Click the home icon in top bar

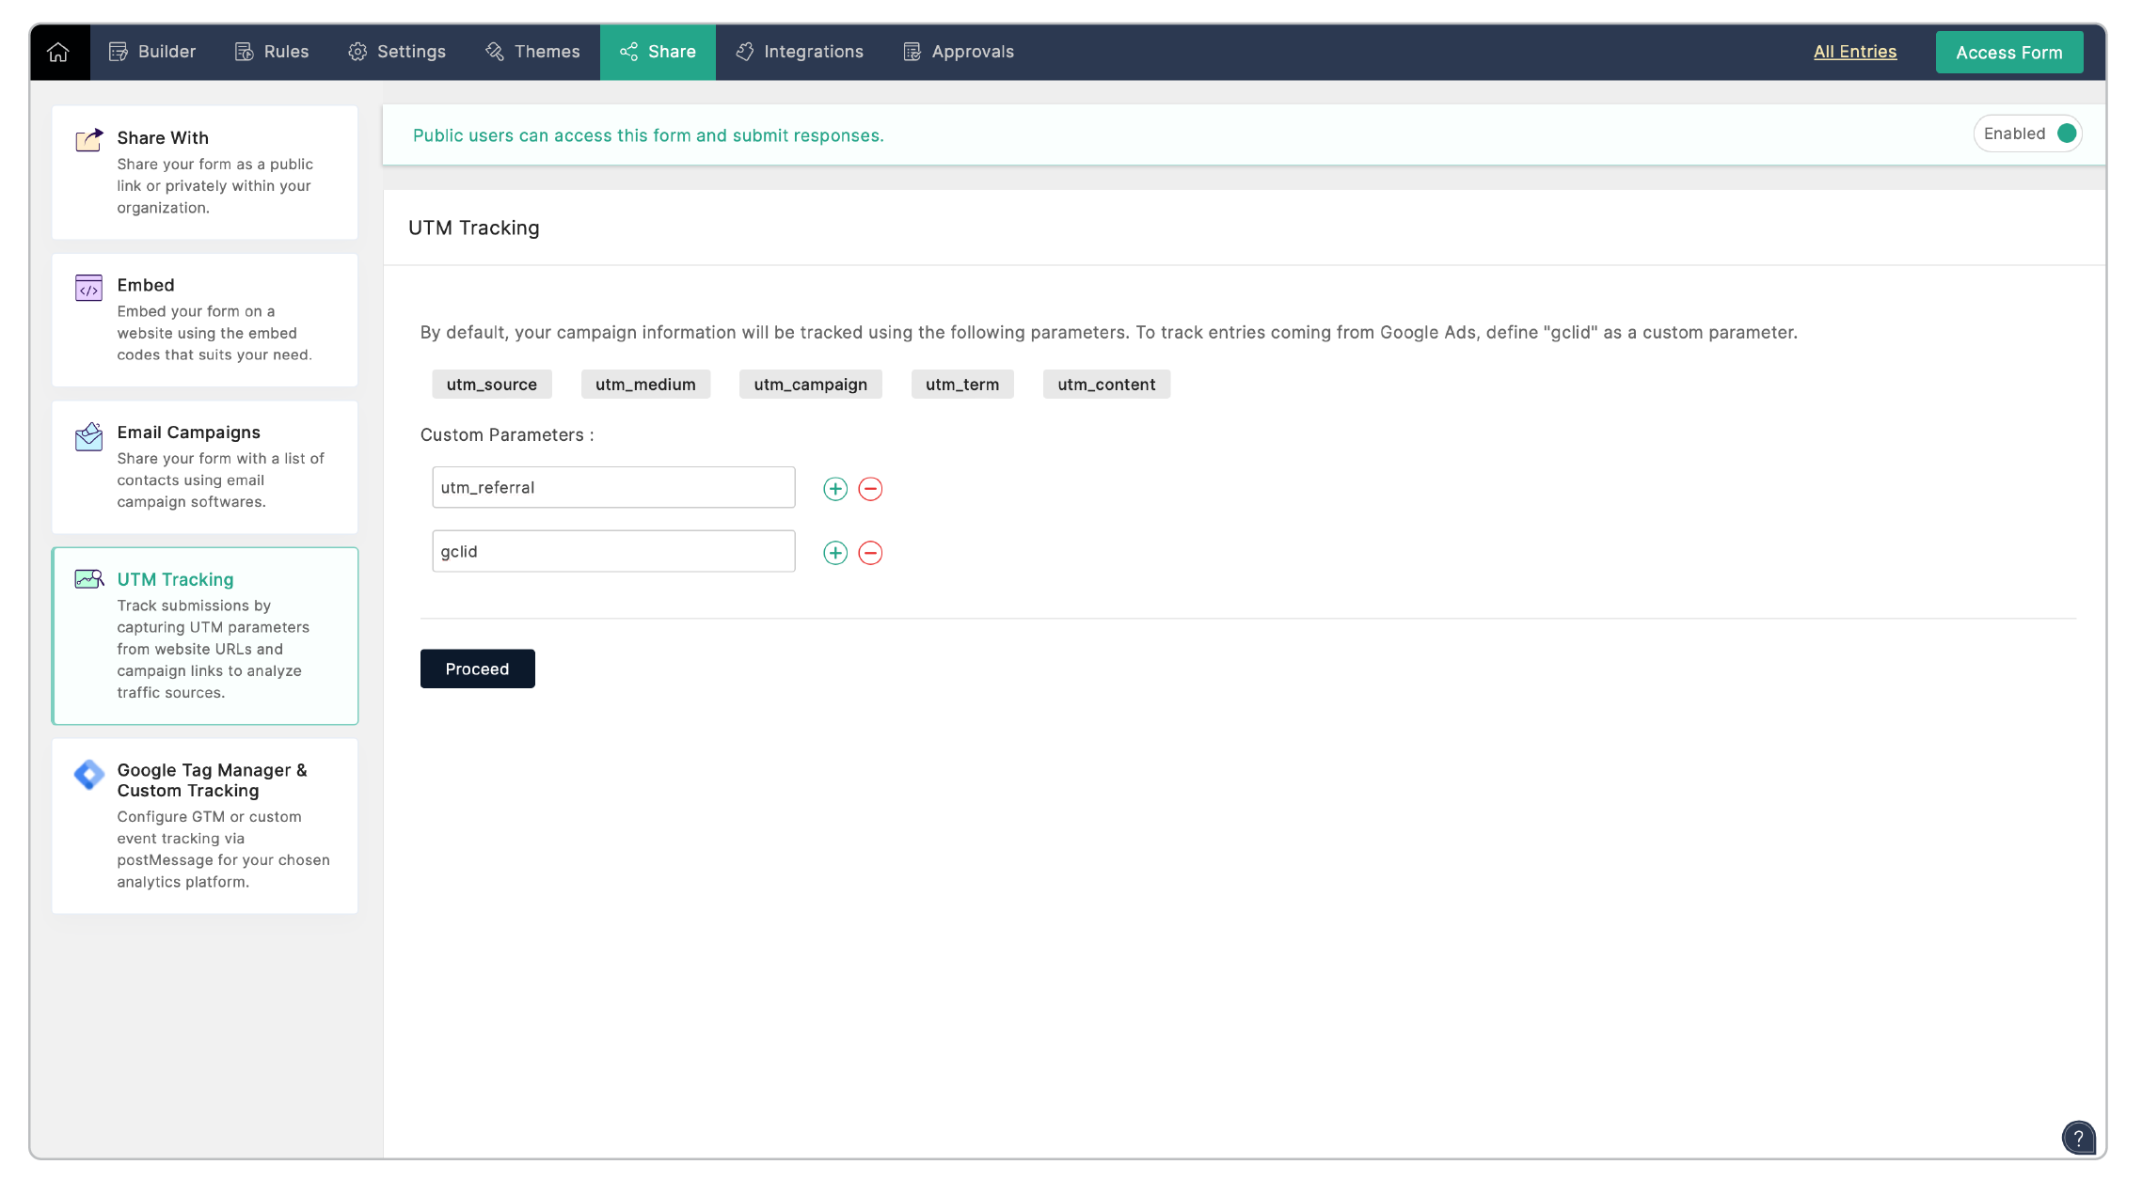(x=58, y=52)
